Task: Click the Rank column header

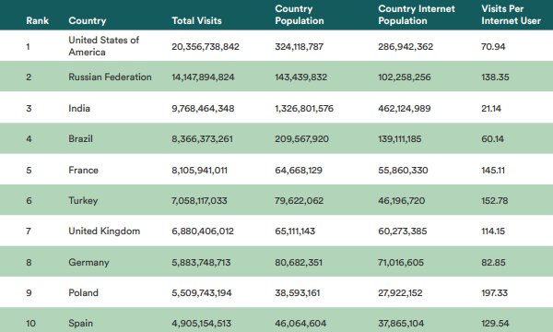Action: pyautogui.click(x=38, y=21)
